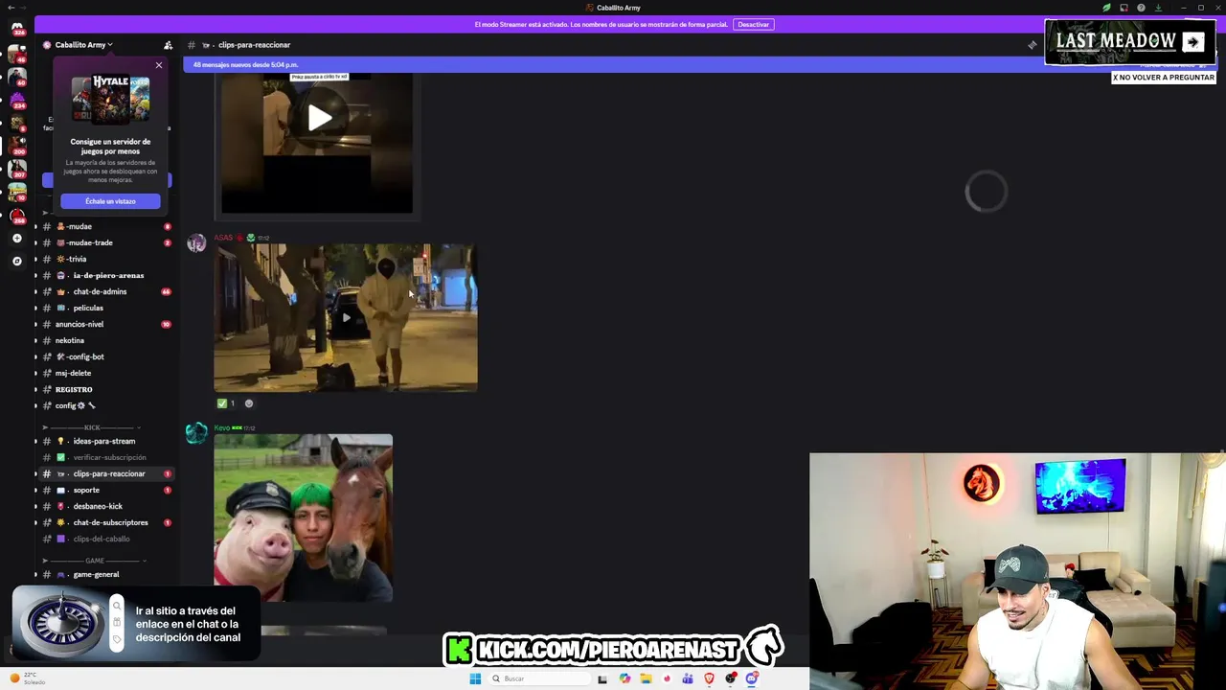Open the server icon with 256 badge
The width and height of the screenshot is (1226, 690).
[x=17, y=215]
